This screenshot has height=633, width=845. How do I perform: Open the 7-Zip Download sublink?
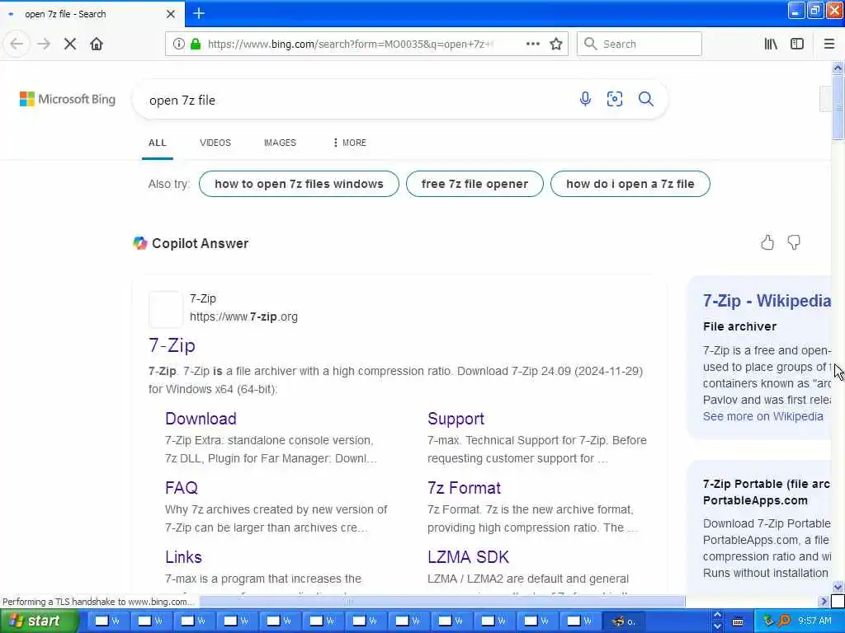click(x=201, y=418)
